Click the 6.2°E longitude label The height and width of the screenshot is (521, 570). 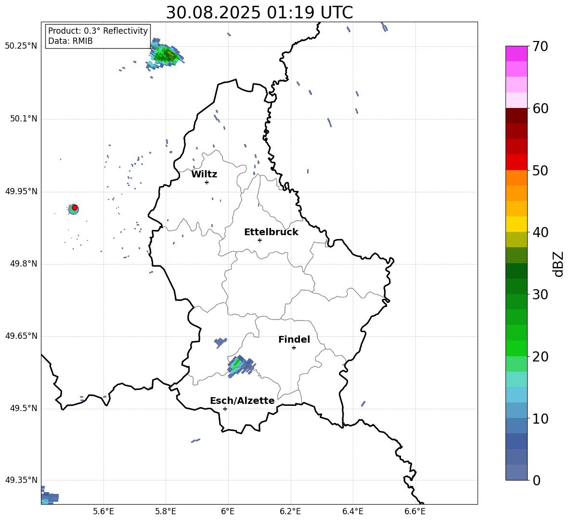(290, 511)
